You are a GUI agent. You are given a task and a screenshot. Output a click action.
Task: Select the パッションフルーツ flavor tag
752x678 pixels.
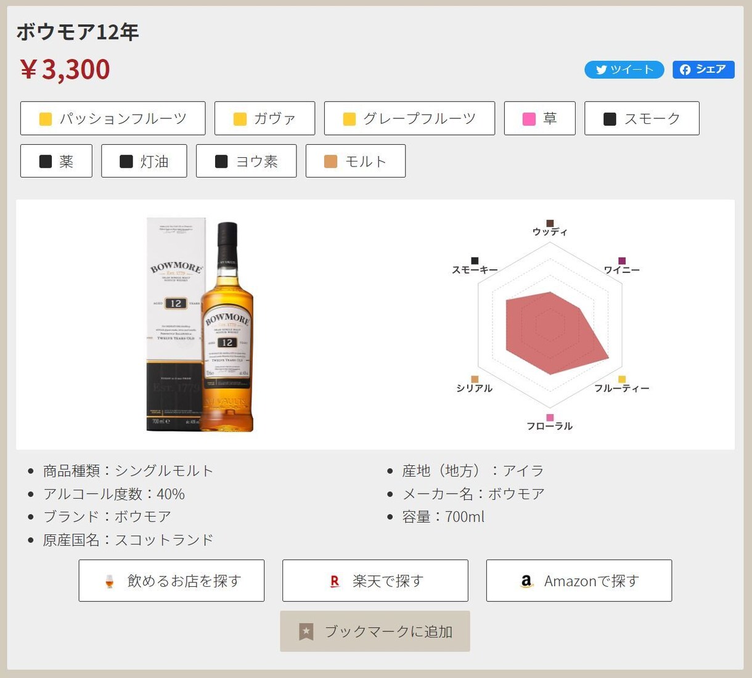(x=113, y=118)
